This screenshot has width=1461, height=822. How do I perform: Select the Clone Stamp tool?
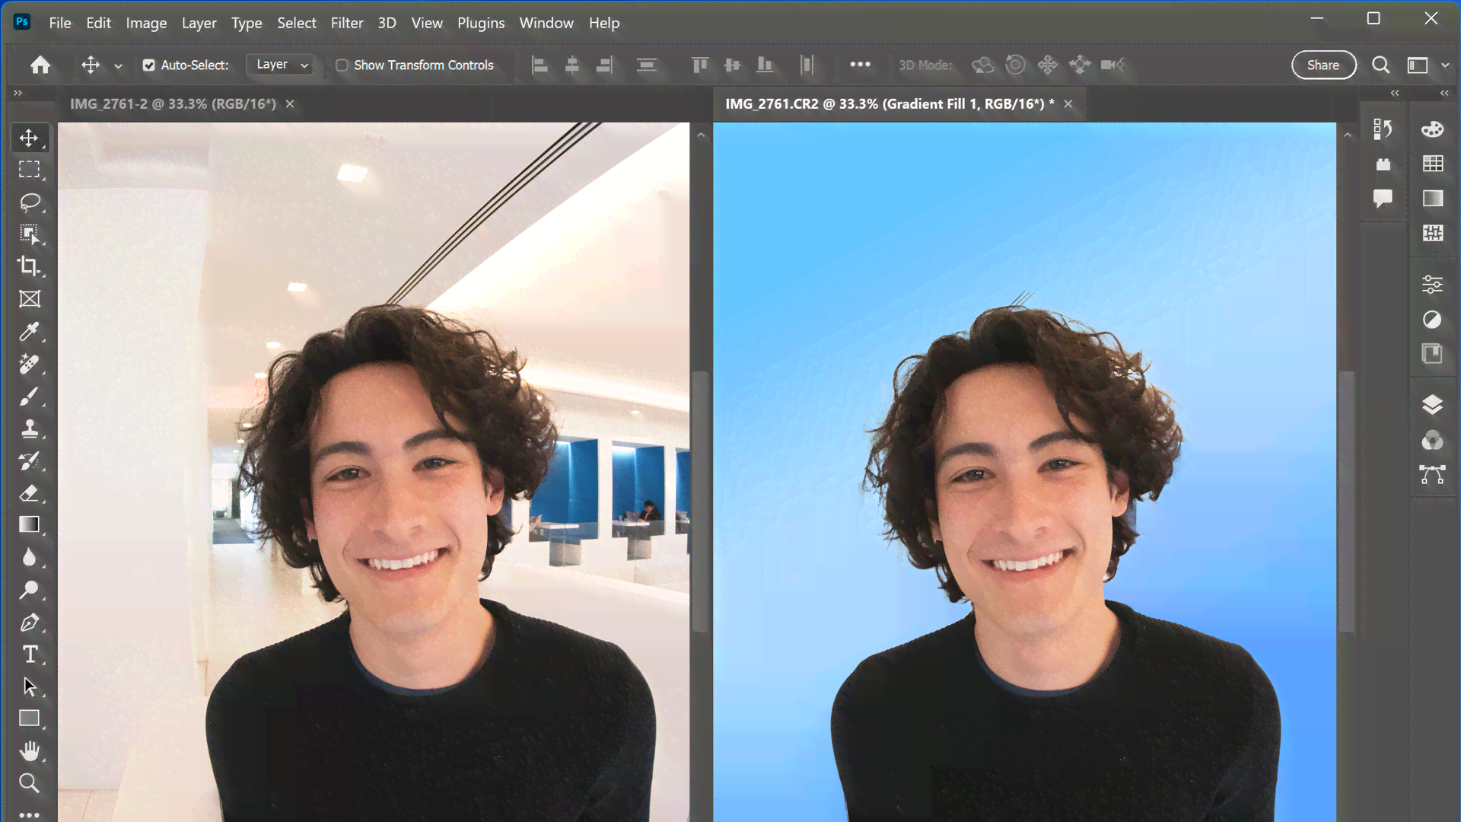click(x=29, y=429)
